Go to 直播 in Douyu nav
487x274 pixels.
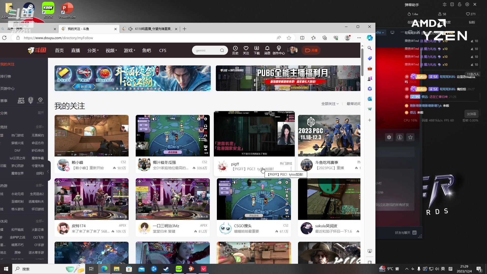click(75, 50)
